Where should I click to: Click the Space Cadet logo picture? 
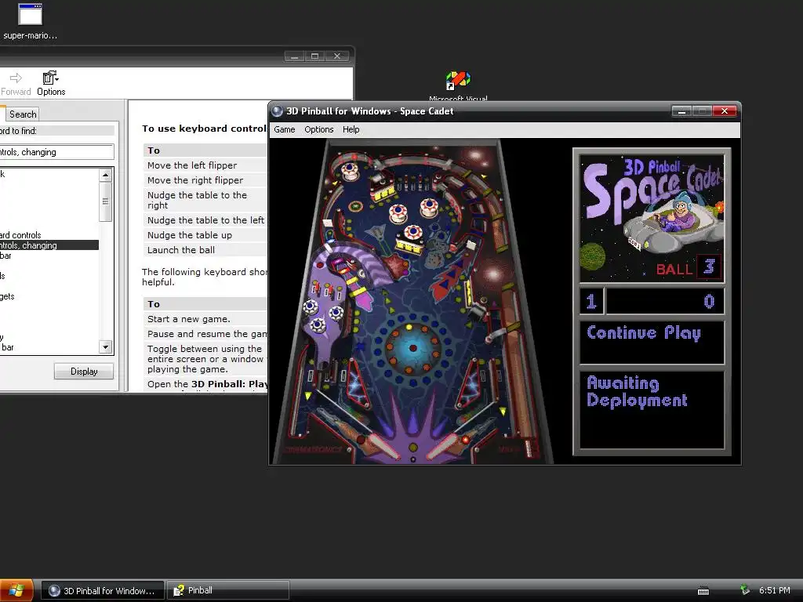coord(652,219)
